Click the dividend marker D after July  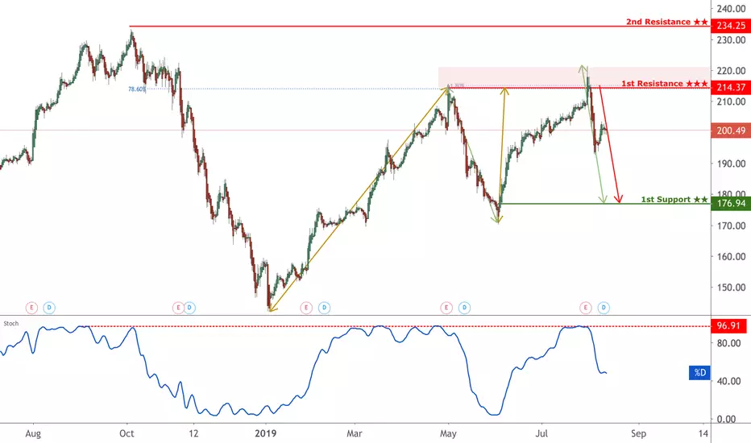[x=604, y=308]
